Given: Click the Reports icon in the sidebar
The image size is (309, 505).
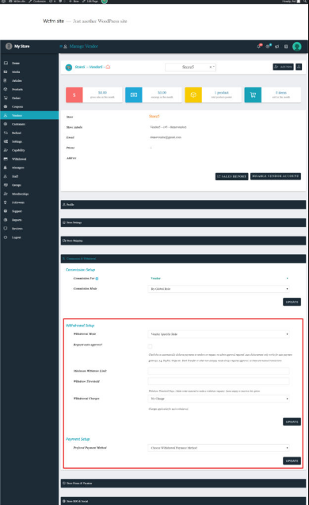Looking at the screenshot, I should tap(6, 220).
